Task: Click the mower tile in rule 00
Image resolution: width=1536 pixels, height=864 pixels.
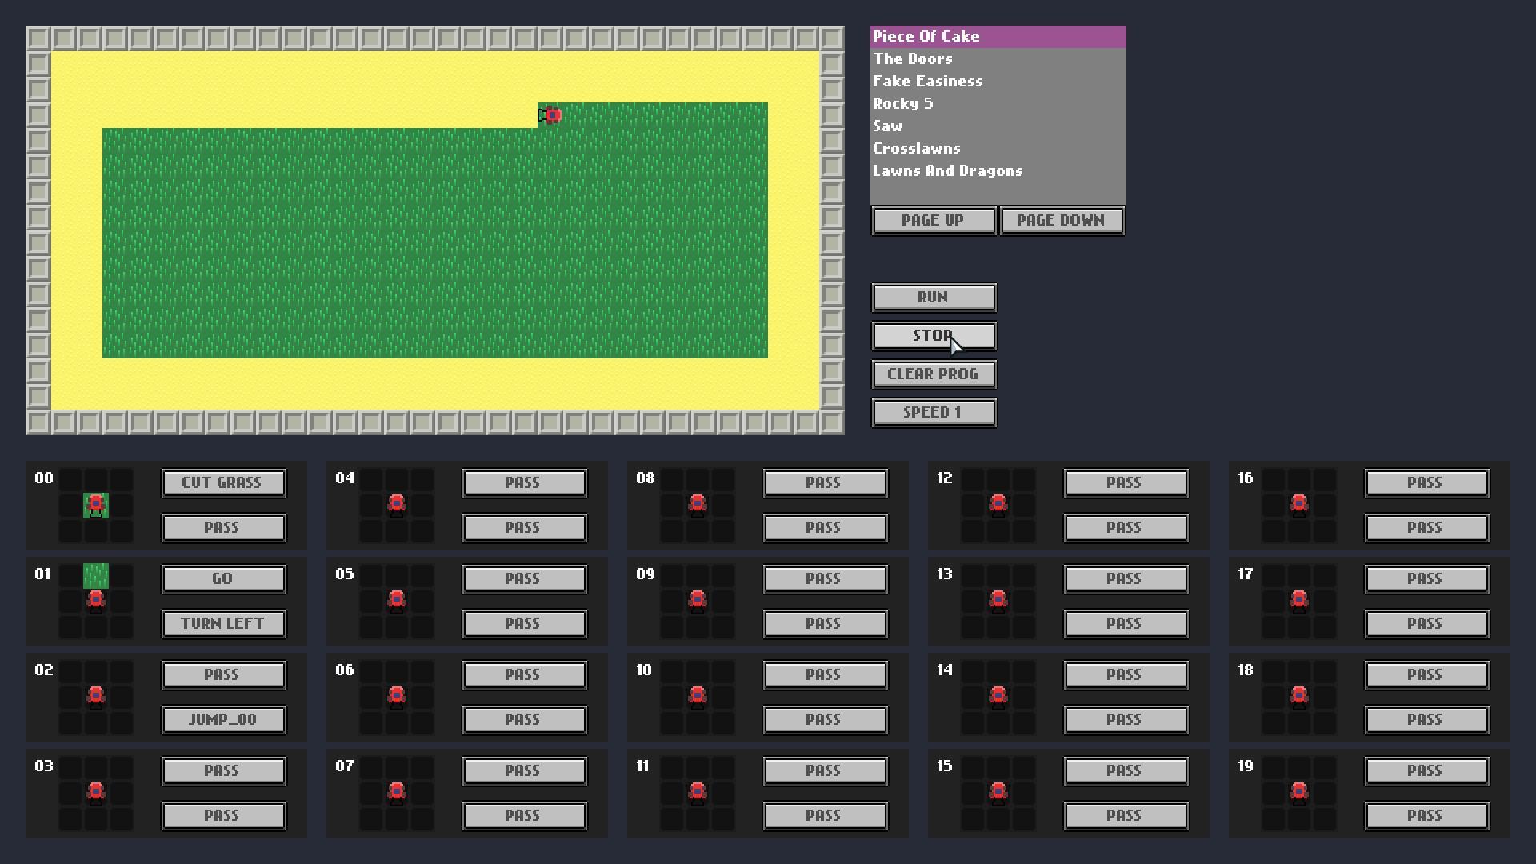Action: pos(96,506)
